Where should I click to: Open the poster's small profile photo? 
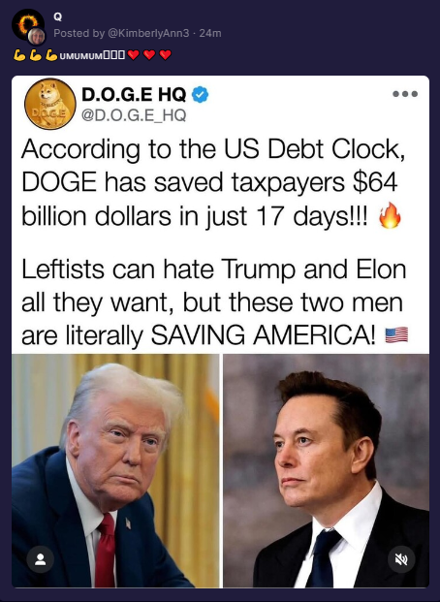coord(37,37)
